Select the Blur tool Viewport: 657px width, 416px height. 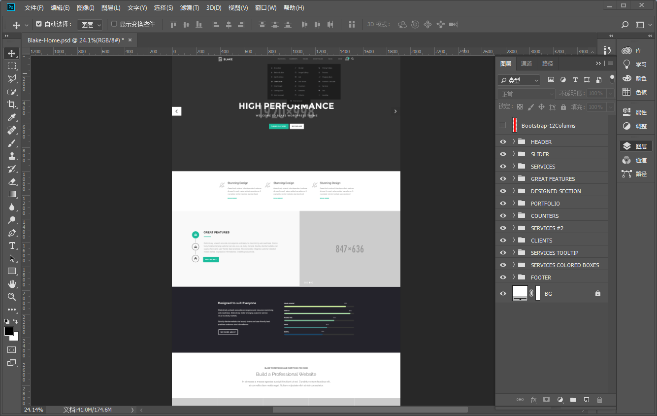12,207
